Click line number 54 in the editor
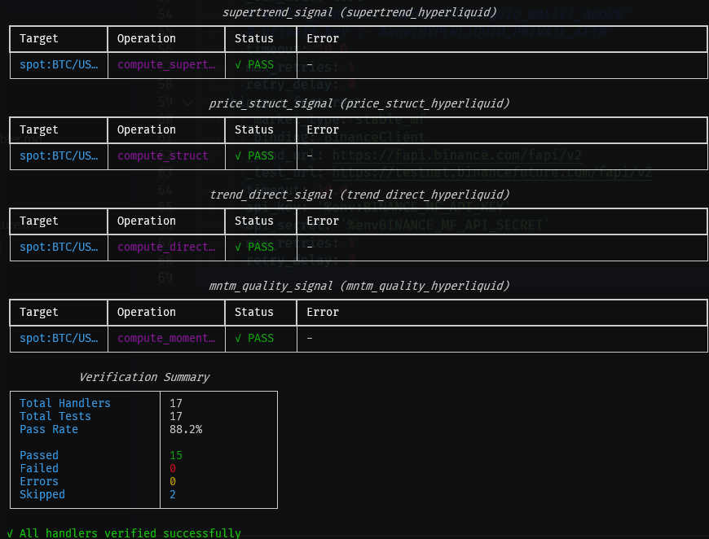Viewport: 709px width, 539px height. coord(165,13)
